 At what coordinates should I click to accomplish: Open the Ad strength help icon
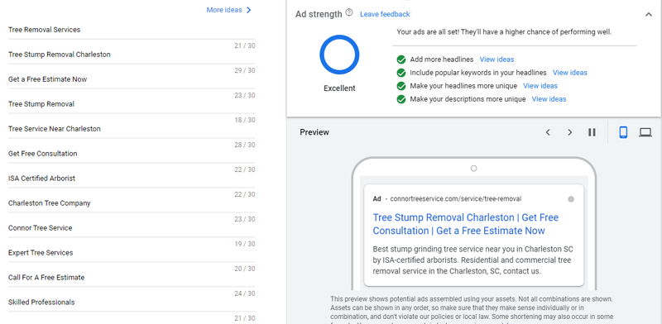[348, 12]
